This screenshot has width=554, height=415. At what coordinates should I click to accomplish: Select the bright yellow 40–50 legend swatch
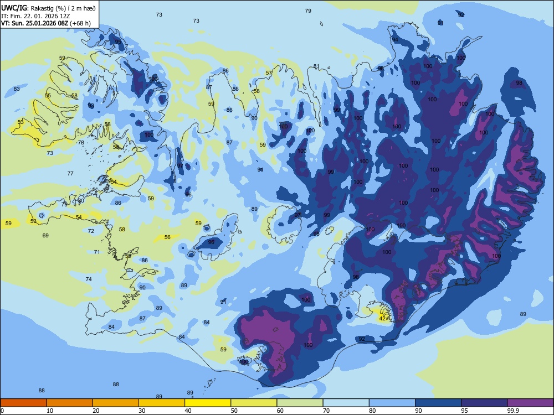pyautogui.click(x=208, y=403)
